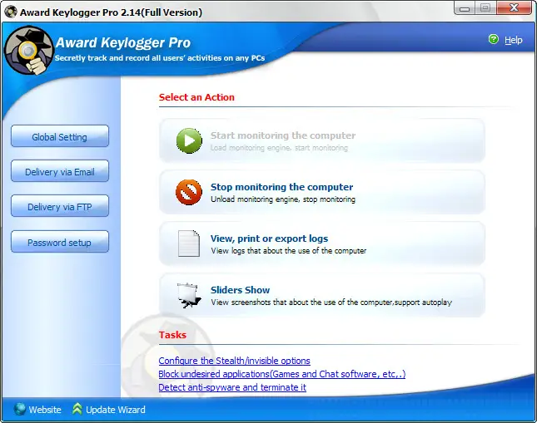Click the projector screen Sliders Show icon
537x423 pixels.
189,295
